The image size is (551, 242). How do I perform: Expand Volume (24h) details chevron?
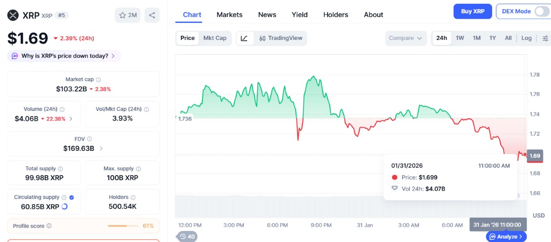coord(71,119)
